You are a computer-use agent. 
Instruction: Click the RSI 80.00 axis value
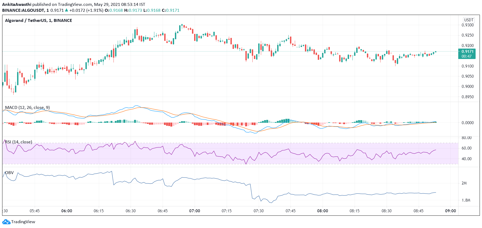(467, 138)
